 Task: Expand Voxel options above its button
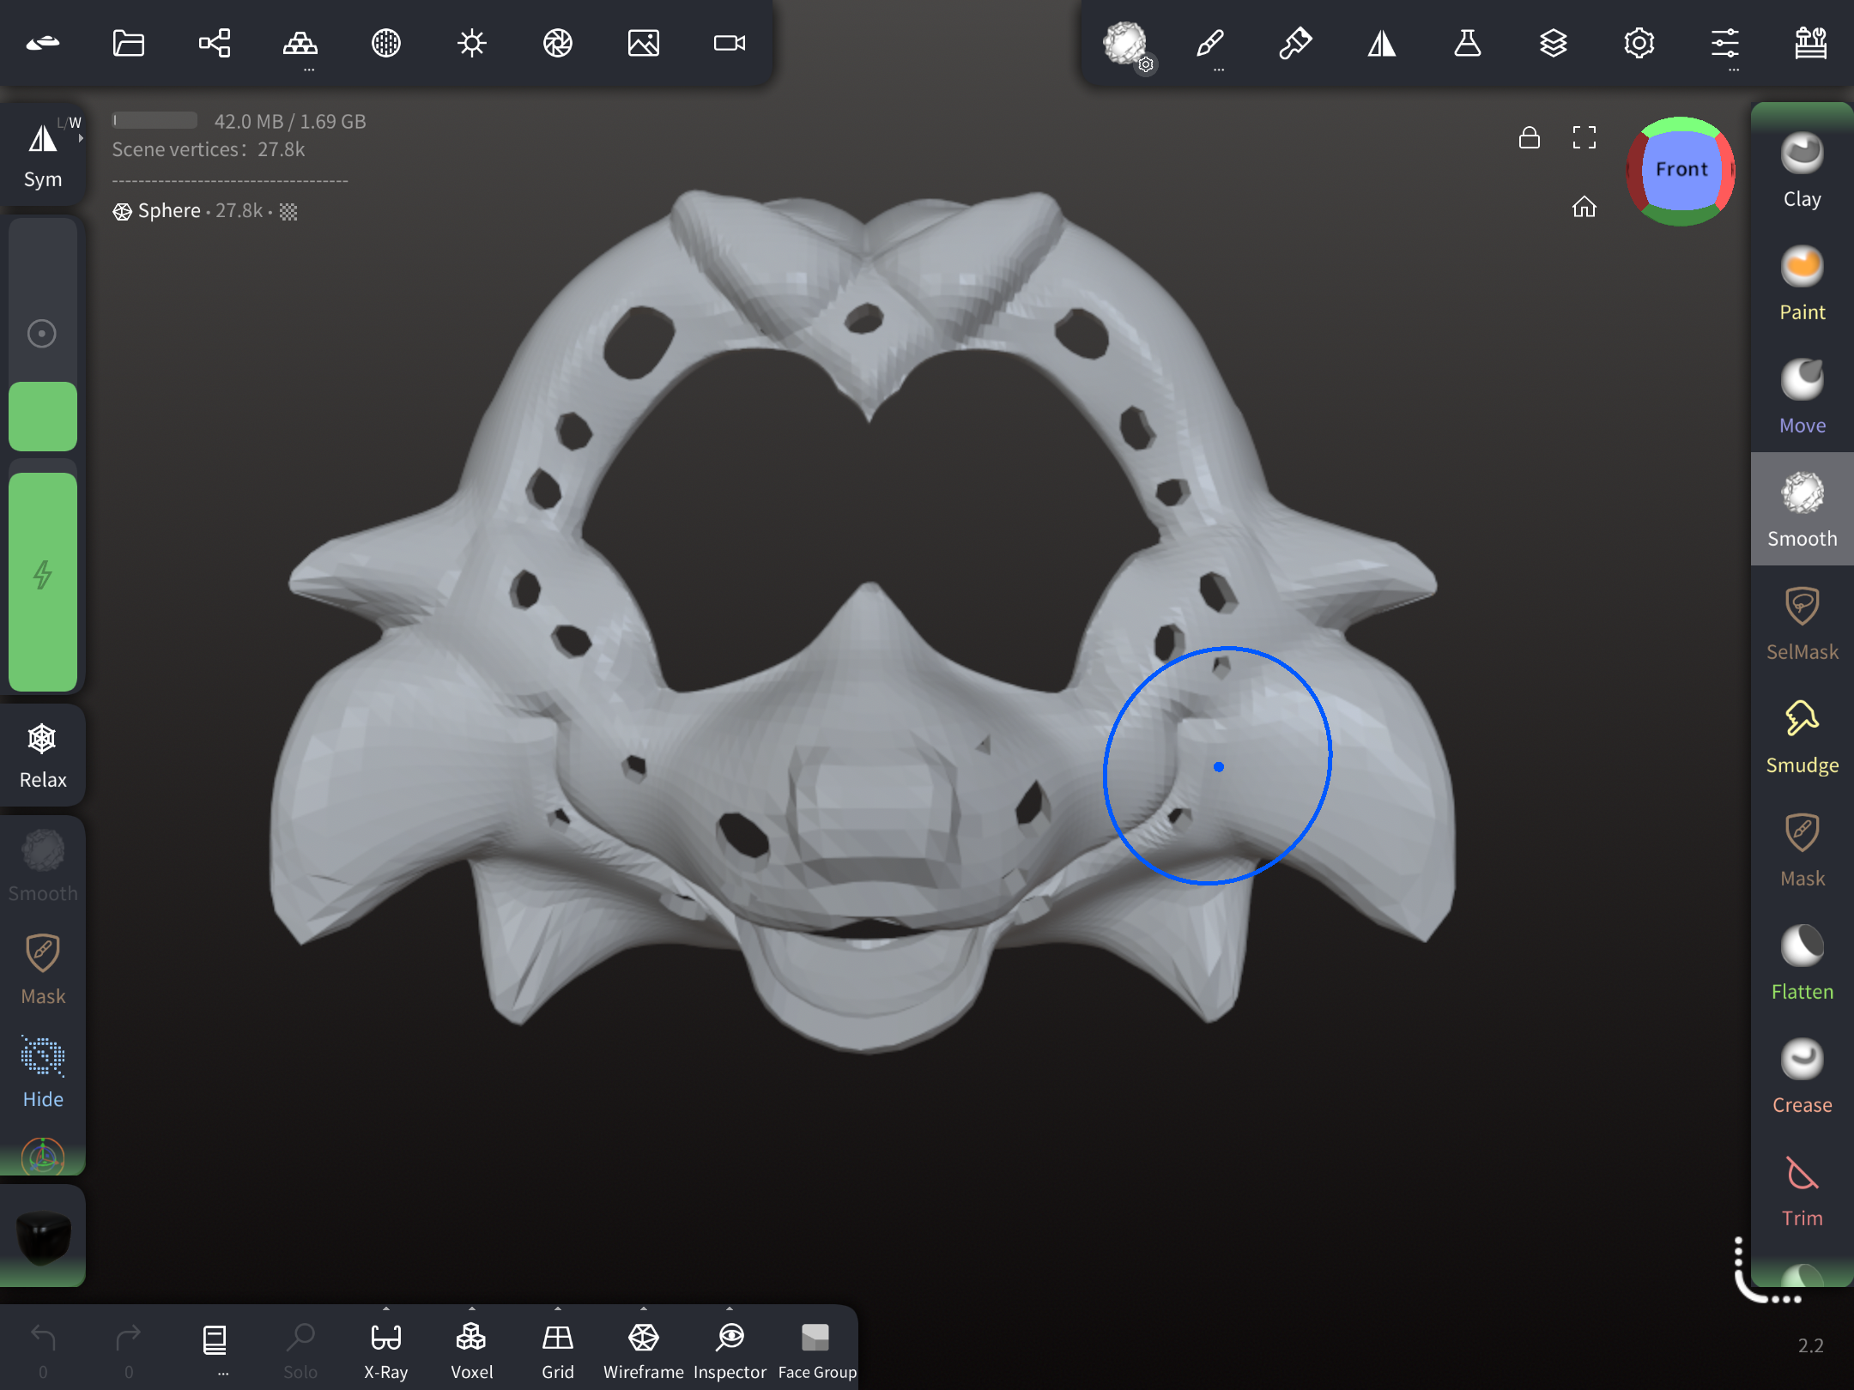[472, 1309]
